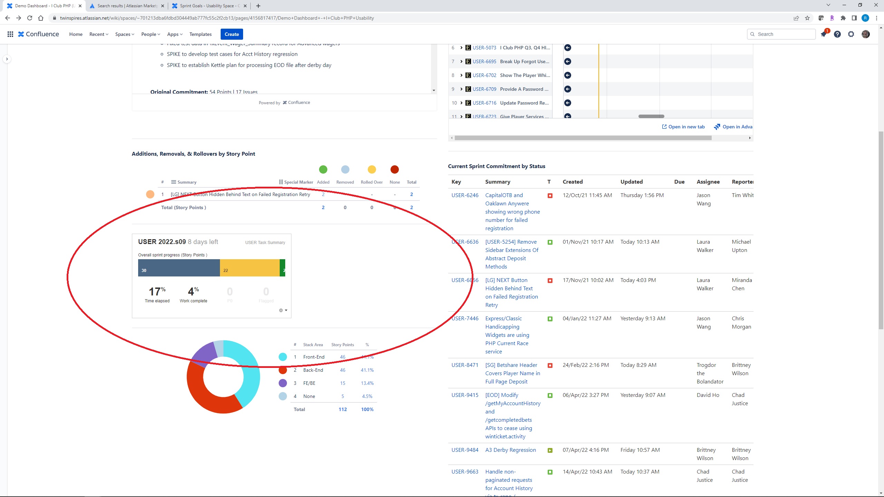
Task: Open the Chrome tab search dropdown arrow
Action: point(828,5)
